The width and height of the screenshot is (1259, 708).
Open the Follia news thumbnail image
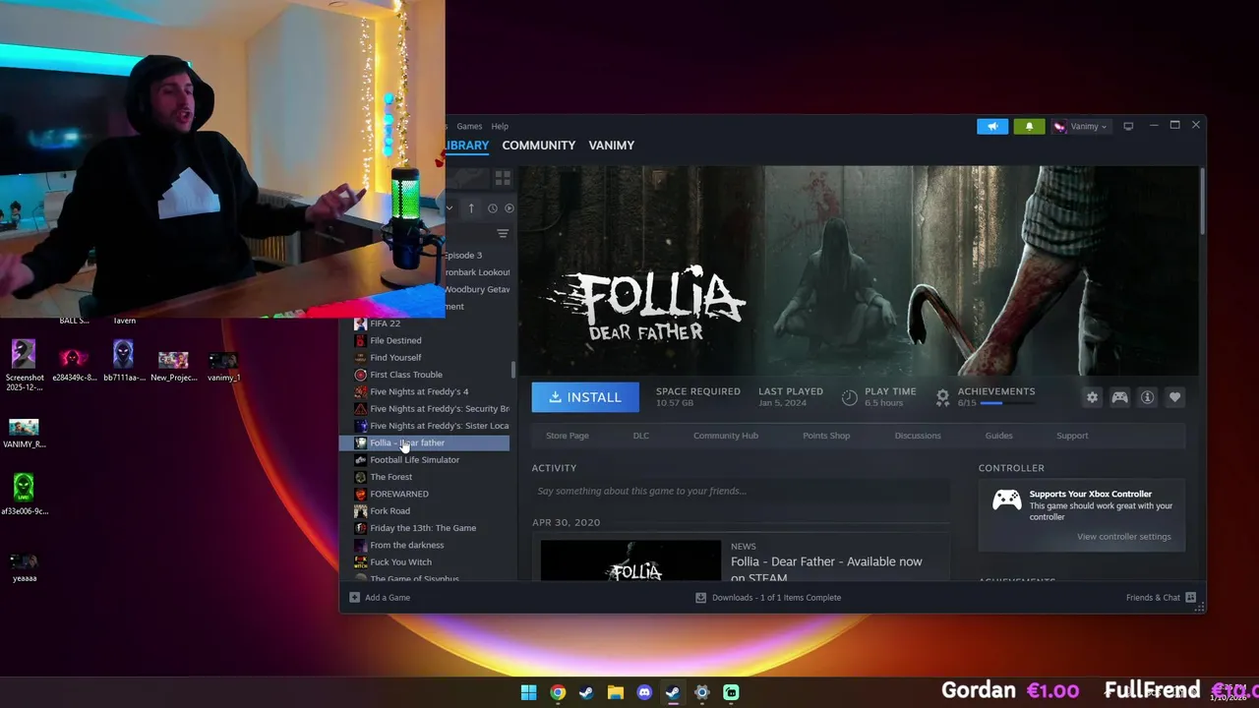630,560
